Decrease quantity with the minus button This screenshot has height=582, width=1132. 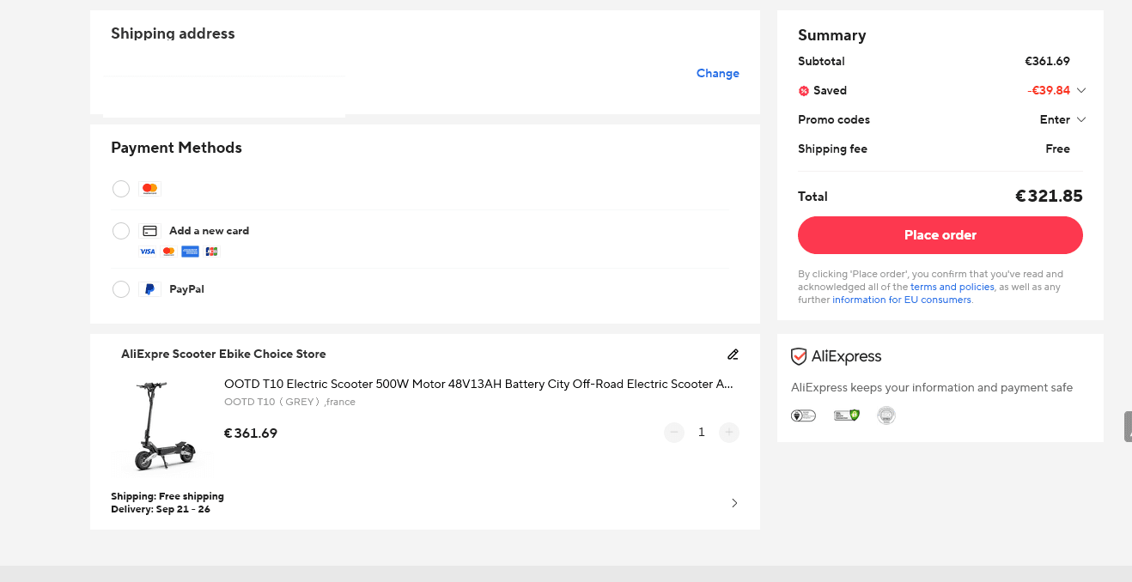674,433
